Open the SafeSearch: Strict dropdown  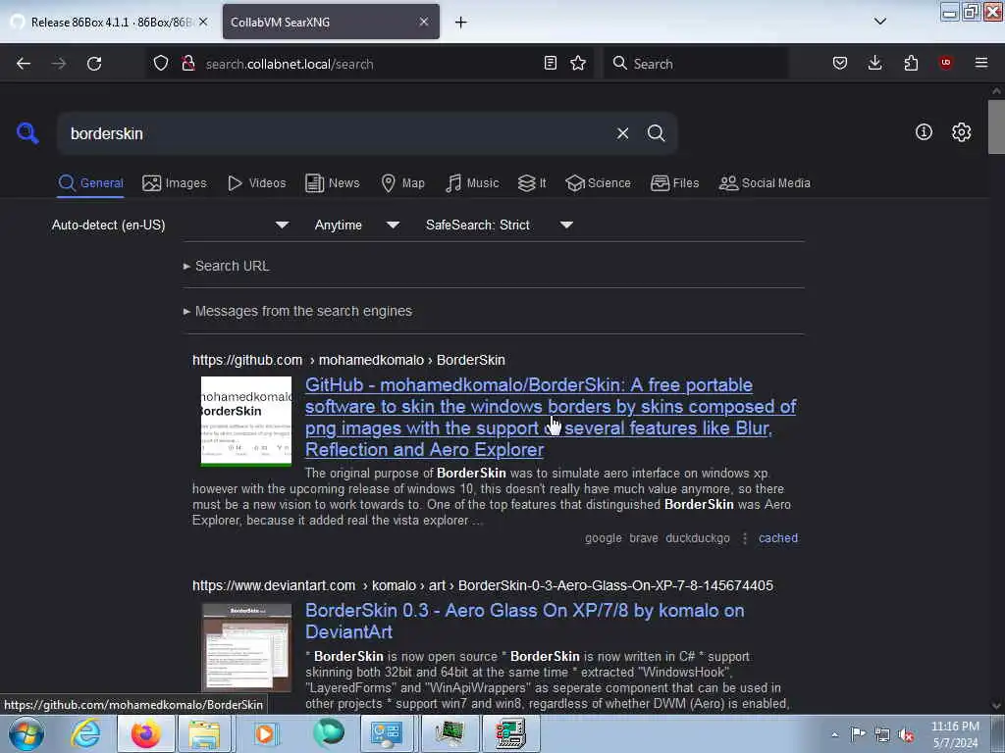point(499,225)
